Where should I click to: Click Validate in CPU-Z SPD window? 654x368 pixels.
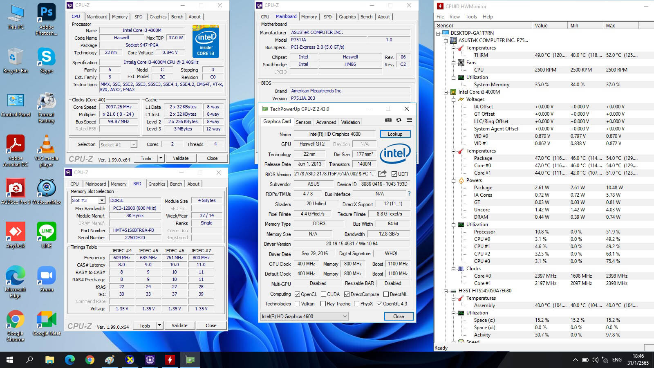click(x=179, y=325)
